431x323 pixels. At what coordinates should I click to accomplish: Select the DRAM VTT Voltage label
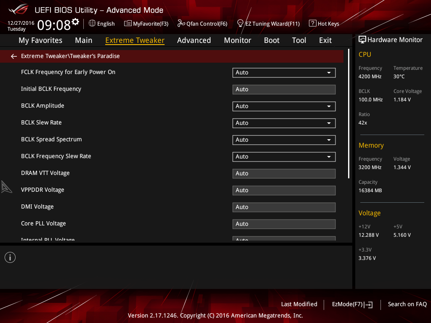(x=45, y=173)
